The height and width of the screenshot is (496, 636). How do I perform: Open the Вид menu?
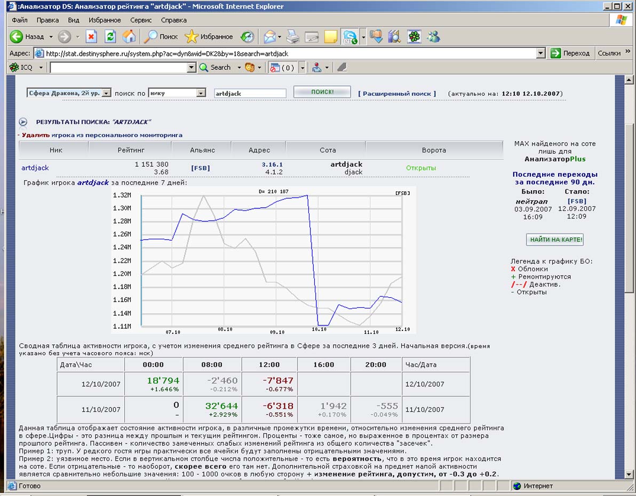pos(74,20)
